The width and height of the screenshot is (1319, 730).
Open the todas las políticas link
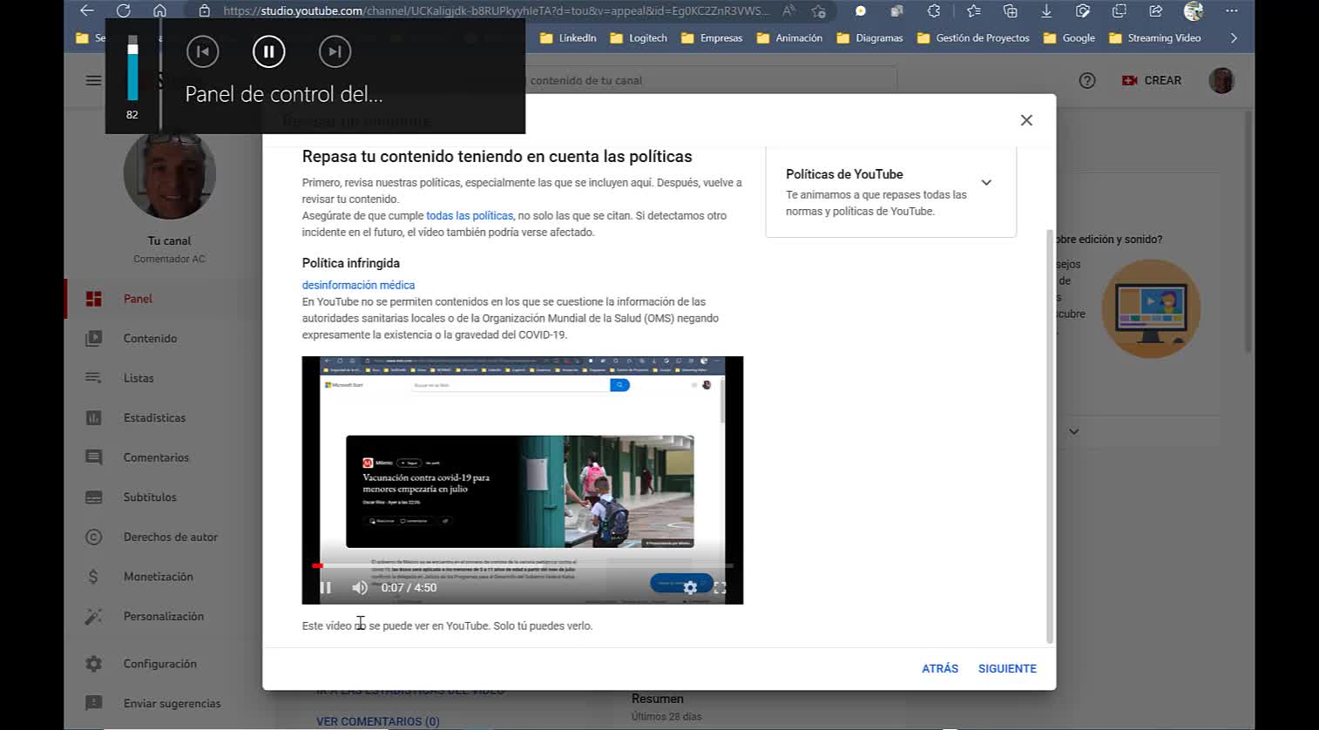pos(470,215)
